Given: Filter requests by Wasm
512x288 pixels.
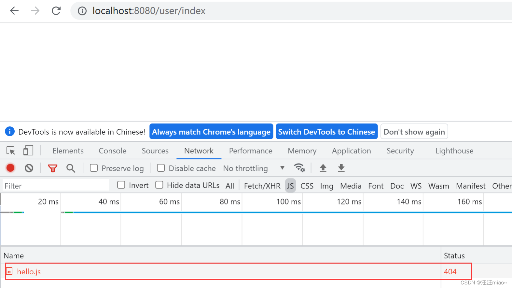Looking at the screenshot, I should (438, 186).
